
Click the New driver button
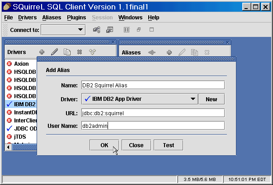pyautogui.click(x=212, y=99)
